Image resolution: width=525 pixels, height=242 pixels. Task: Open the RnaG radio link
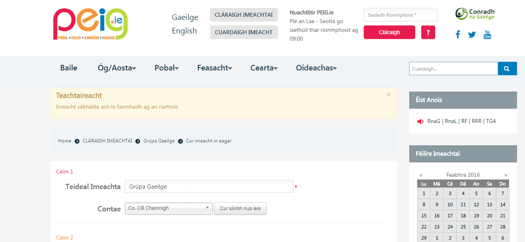coord(434,121)
